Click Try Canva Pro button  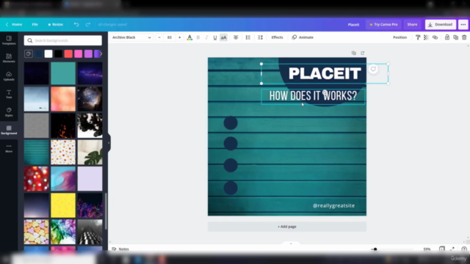click(x=383, y=24)
